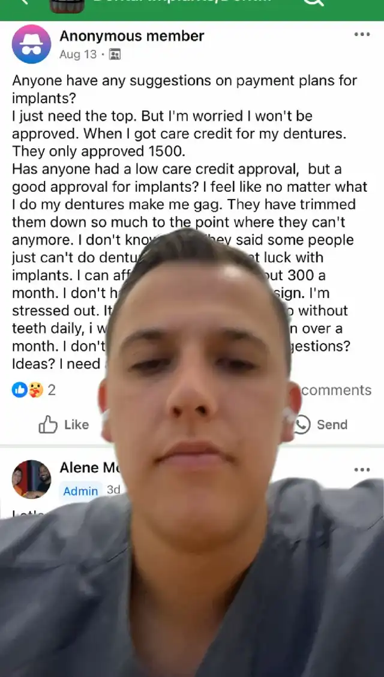Like the Anonymous member post
The width and height of the screenshot is (384, 677).
(x=64, y=425)
